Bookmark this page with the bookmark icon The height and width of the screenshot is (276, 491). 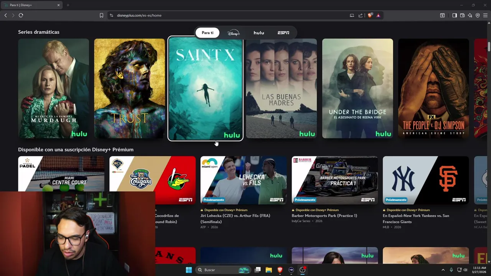101,15
